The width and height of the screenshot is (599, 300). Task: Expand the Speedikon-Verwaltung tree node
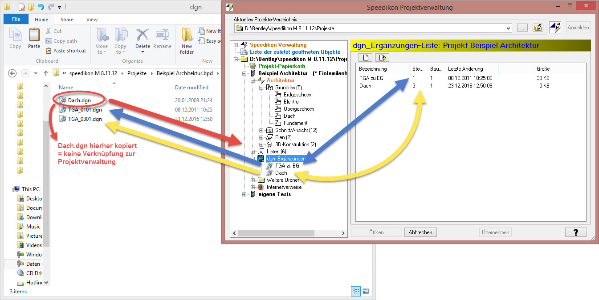(x=236, y=45)
